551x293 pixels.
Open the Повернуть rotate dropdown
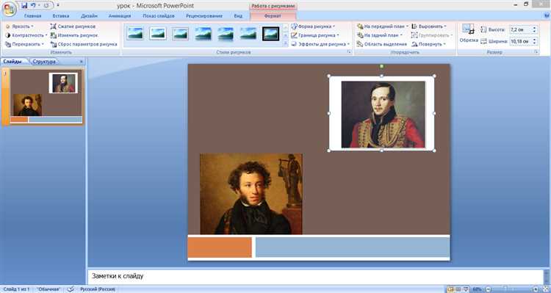point(428,44)
